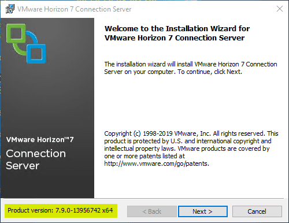The width and height of the screenshot is (289, 223).
Task: Cancel the installation wizard
Action: click(x=257, y=211)
